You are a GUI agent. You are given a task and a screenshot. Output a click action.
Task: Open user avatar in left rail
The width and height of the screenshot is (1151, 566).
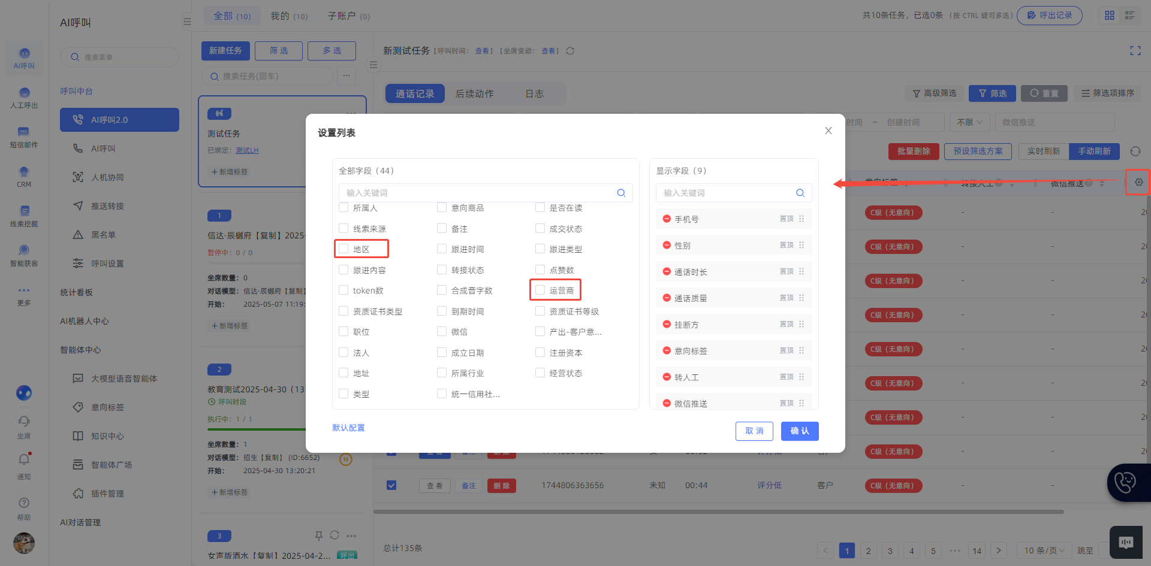(24, 543)
